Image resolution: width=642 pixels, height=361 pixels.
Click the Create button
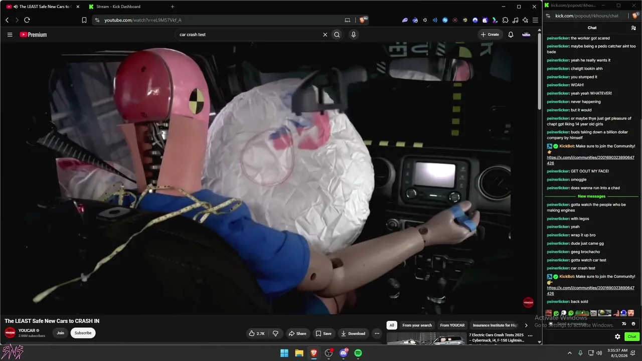coord(490,35)
